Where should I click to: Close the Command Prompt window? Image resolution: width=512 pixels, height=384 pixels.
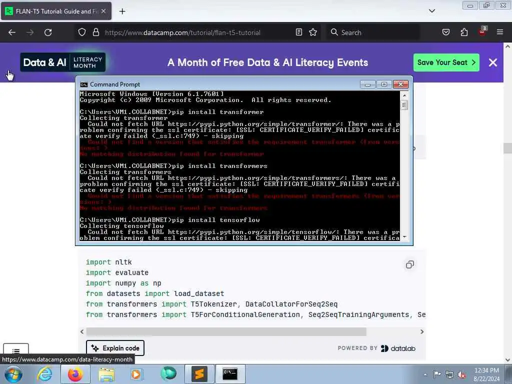(x=400, y=84)
